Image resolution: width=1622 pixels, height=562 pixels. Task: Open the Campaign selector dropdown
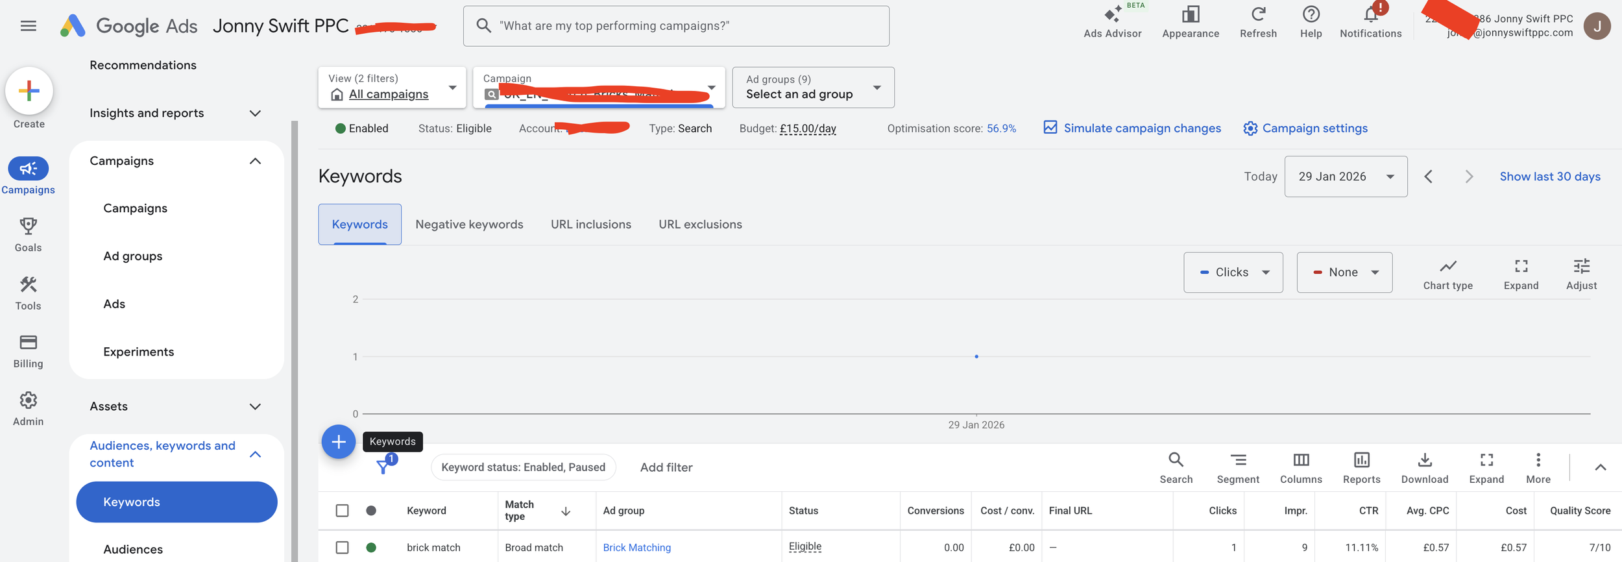(x=599, y=88)
